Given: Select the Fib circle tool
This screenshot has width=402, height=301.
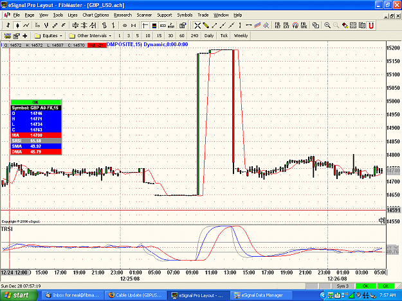Looking at the screenshot, I should point(295,25).
